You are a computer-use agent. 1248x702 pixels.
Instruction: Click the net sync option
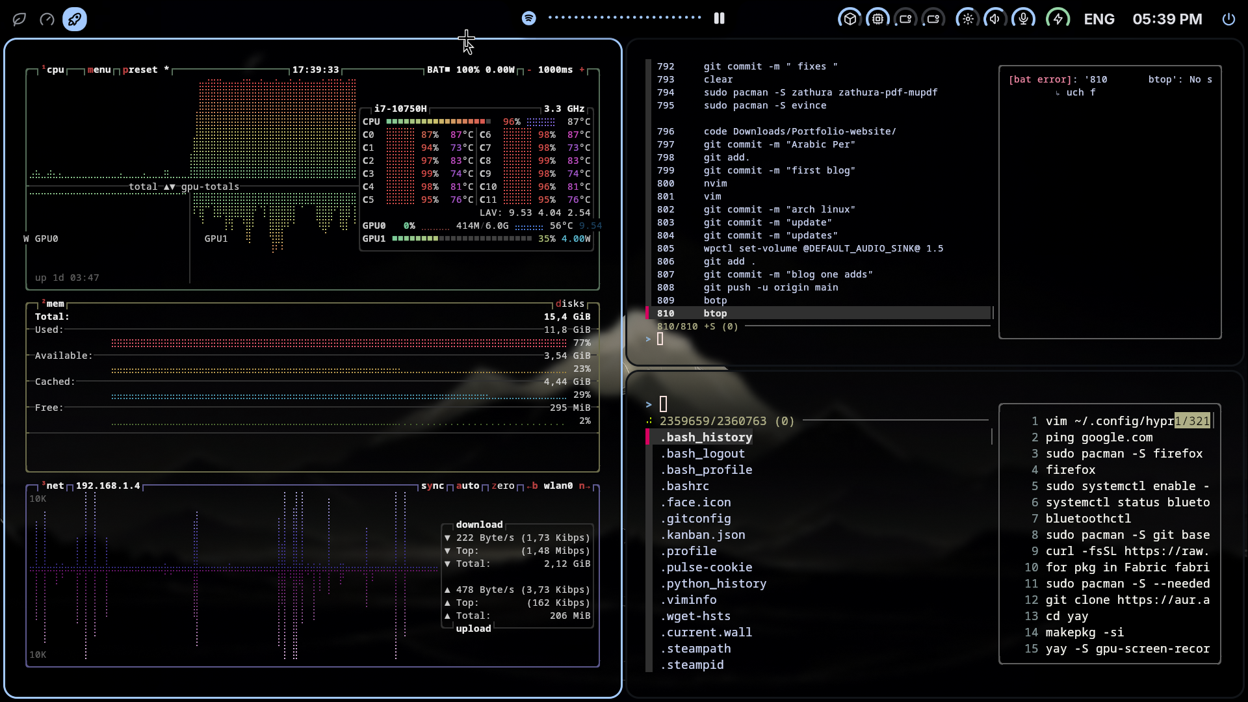tap(432, 486)
